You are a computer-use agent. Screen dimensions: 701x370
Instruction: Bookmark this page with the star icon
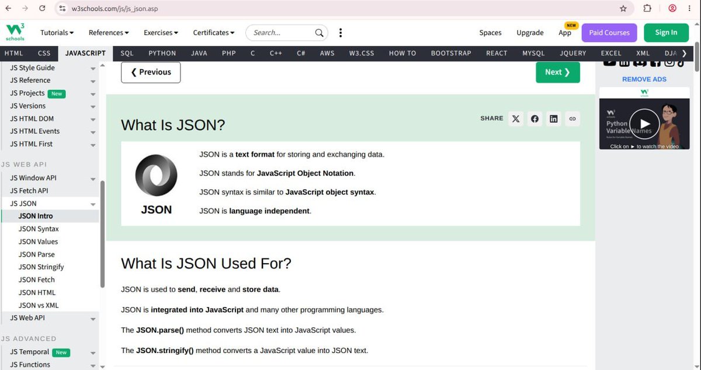(x=623, y=9)
